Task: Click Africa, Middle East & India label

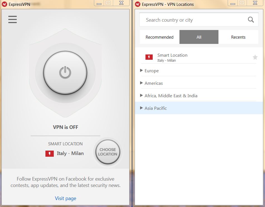Action: click(171, 96)
